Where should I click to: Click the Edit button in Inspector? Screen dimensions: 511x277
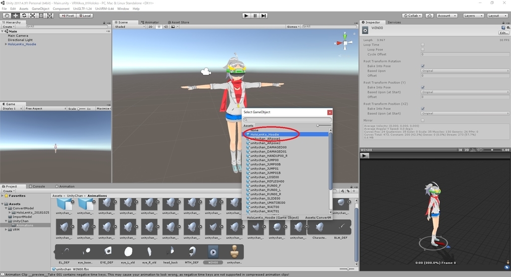click(504, 33)
